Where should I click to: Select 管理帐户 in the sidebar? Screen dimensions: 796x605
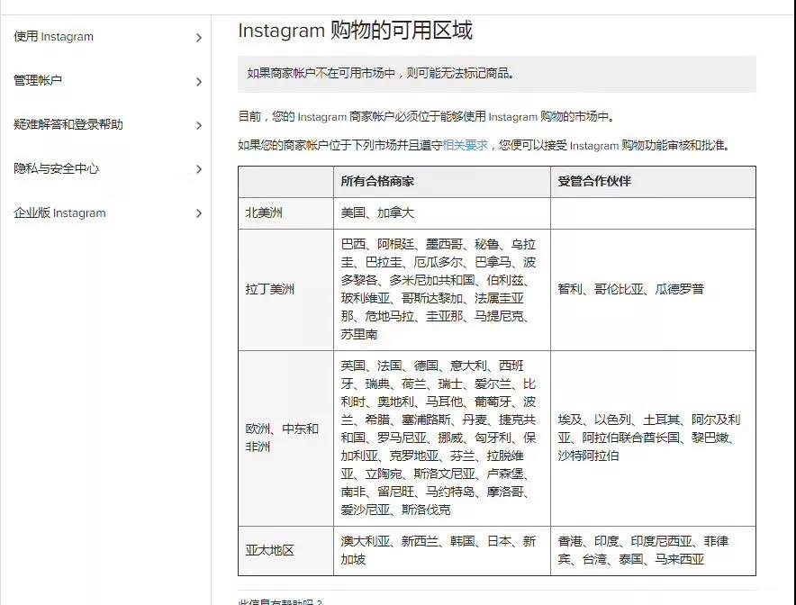pyautogui.click(x=38, y=81)
